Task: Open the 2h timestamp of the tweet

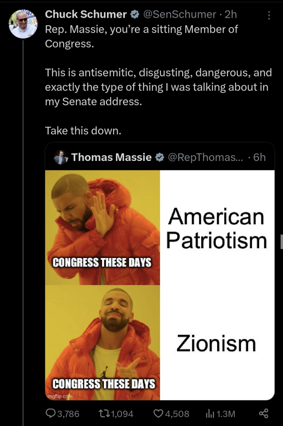Action: (x=231, y=14)
